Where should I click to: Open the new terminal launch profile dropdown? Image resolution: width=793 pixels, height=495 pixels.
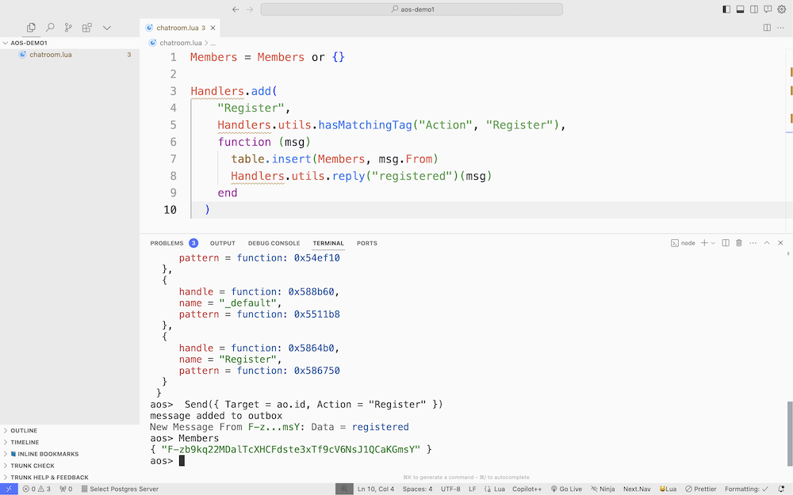coord(713,243)
